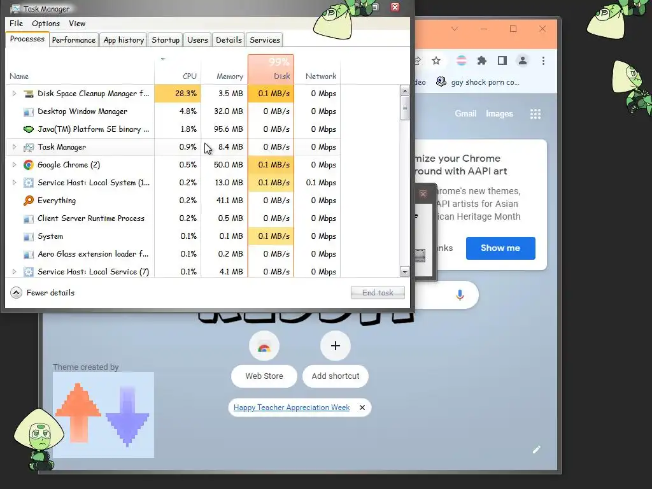652x489 pixels.
Task: Click the process list scroll down arrow
Action: [x=404, y=272]
